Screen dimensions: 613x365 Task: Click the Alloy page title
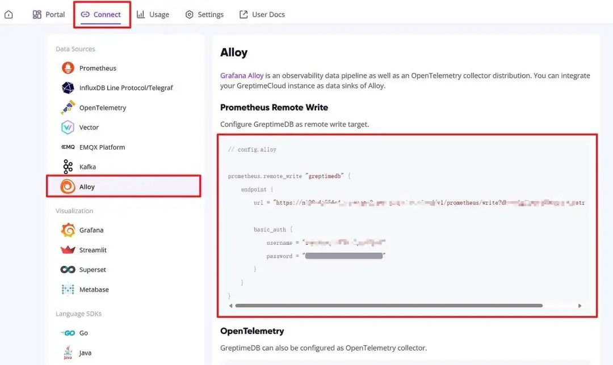click(x=234, y=52)
